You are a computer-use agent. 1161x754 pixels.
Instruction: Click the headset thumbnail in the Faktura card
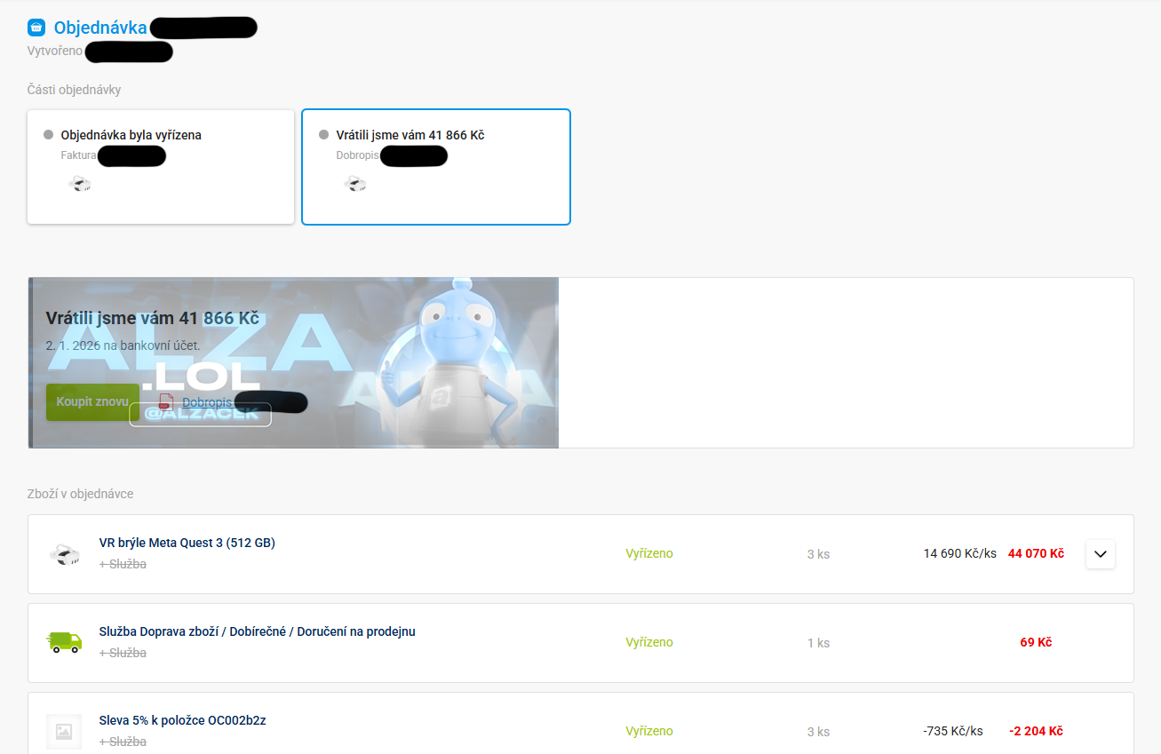[80, 184]
